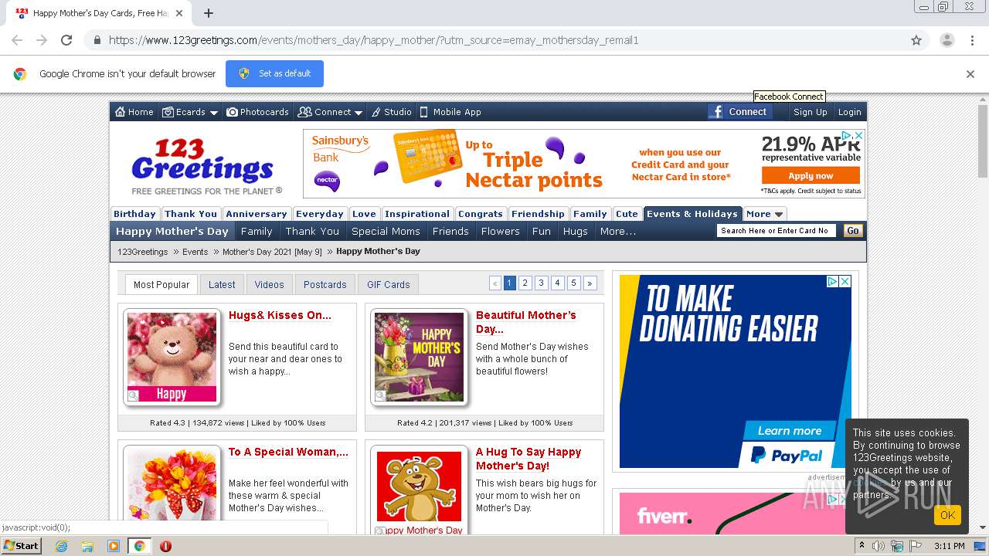
Task: Open the Cute category tab
Action: 627,214
